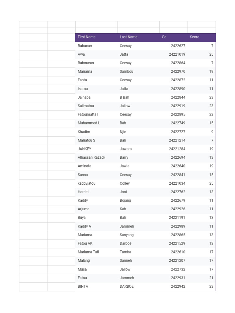The width and height of the screenshot is (235, 313).
Task: Select the Score column header
Action: point(202,37)
